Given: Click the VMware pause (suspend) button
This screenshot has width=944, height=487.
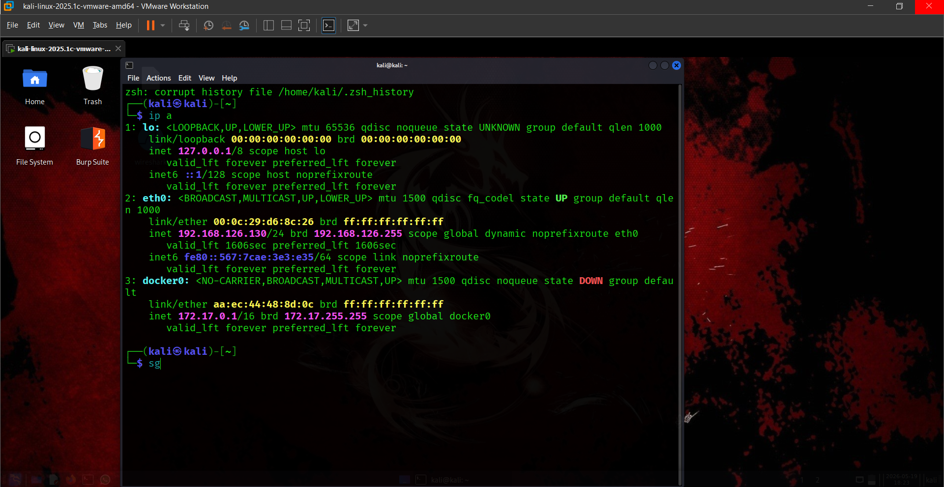Looking at the screenshot, I should [150, 25].
